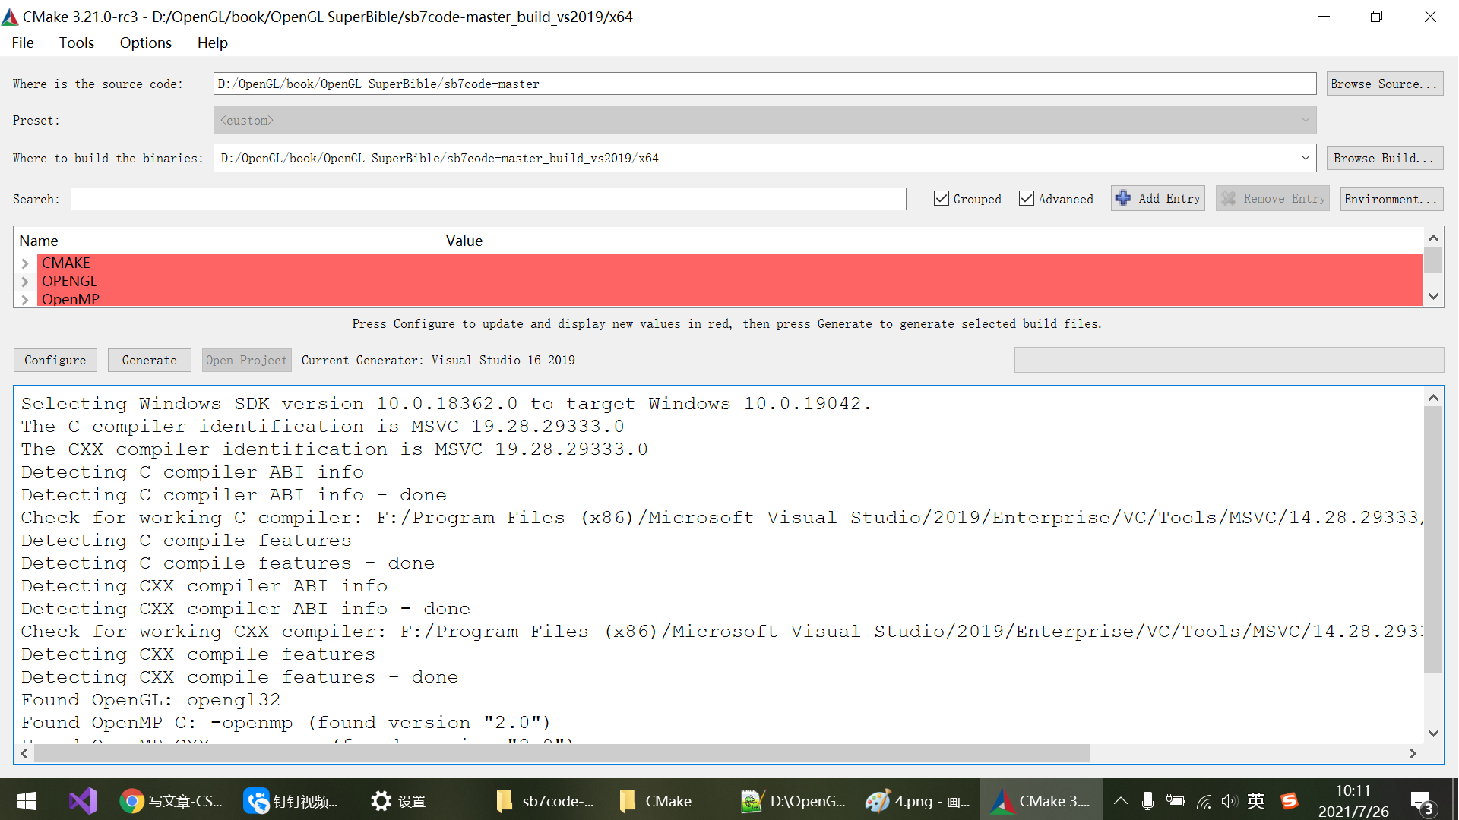Open the build binaries path dropdown
The height and width of the screenshot is (820, 1459).
(x=1307, y=158)
